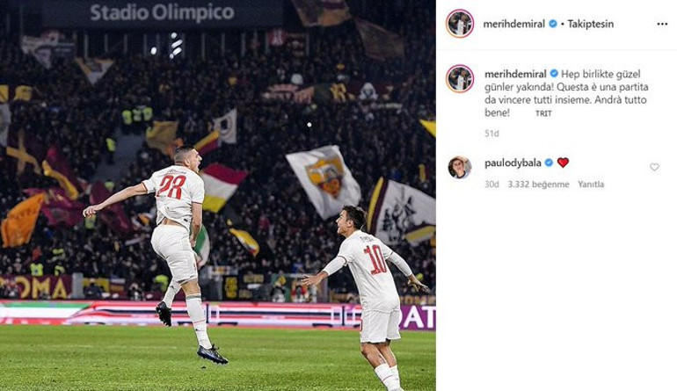
Task: Click the verified badge in the caption line
Action: tap(554, 74)
